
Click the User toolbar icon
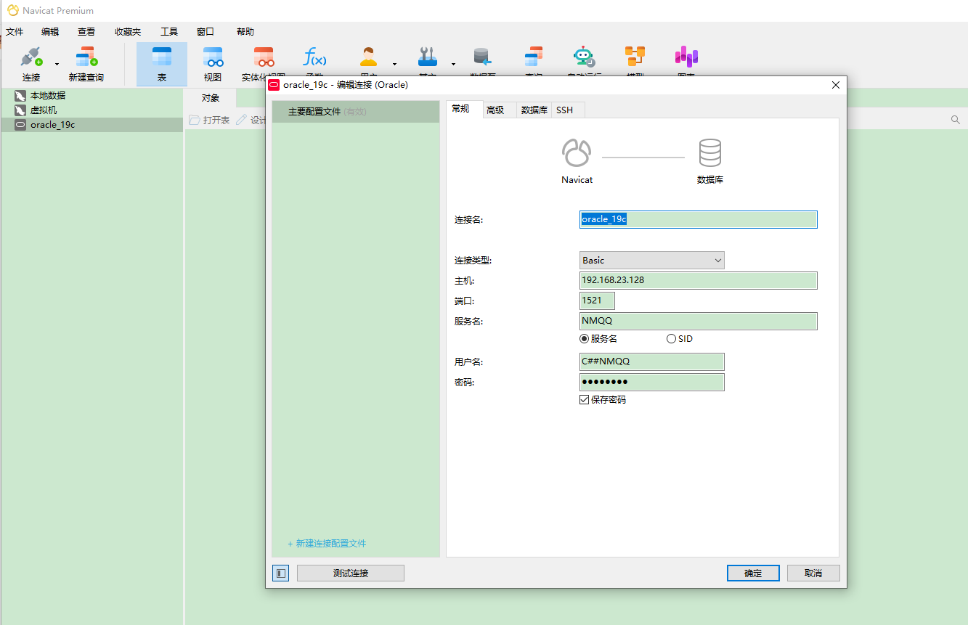pos(369,57)
